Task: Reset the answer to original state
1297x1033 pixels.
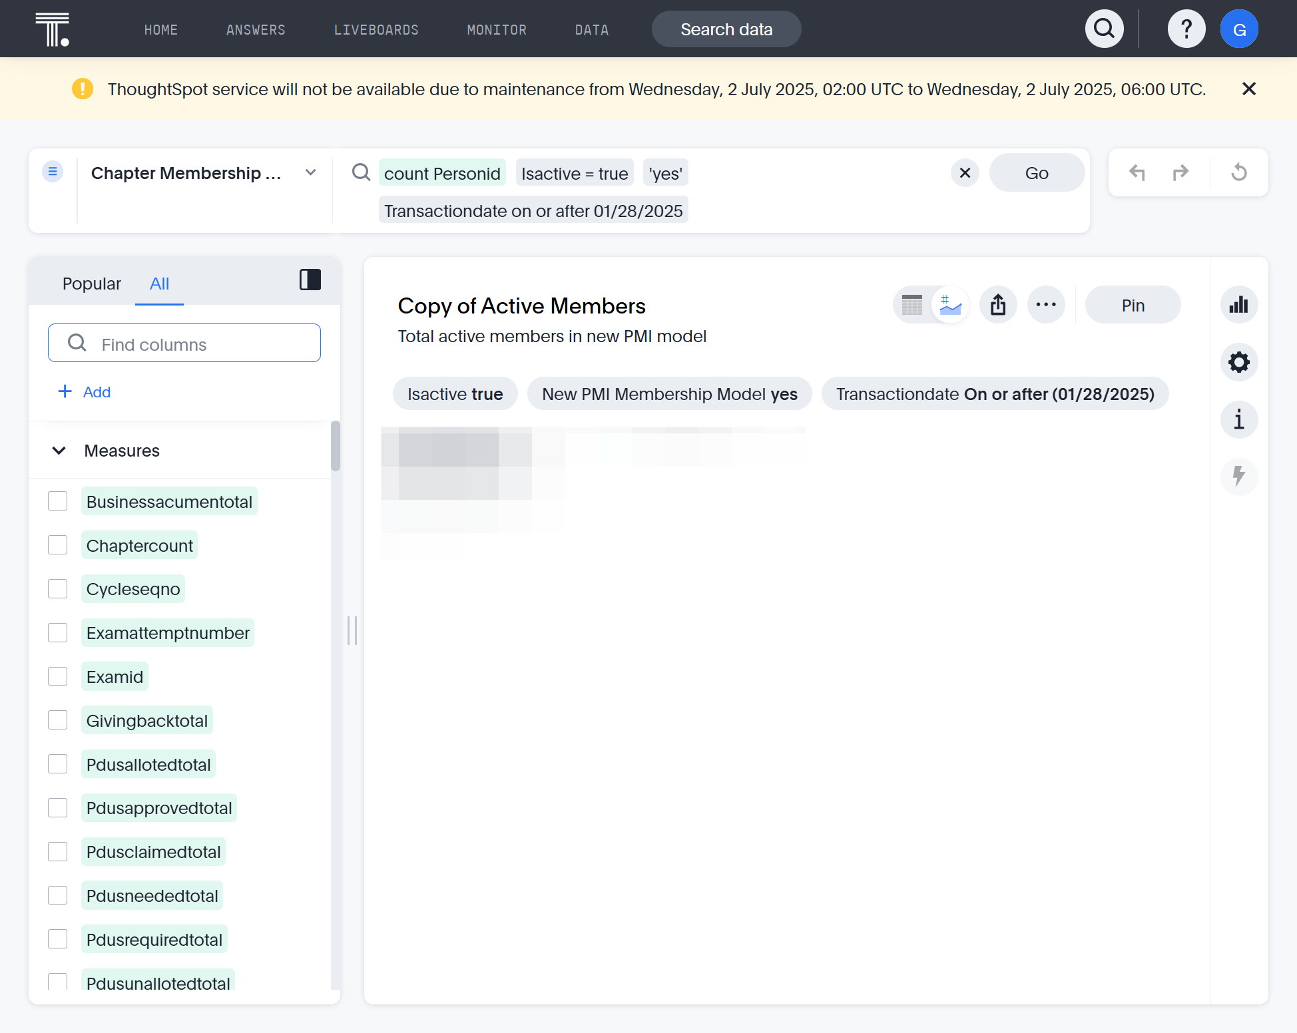Action: (x=1239, y=172)
